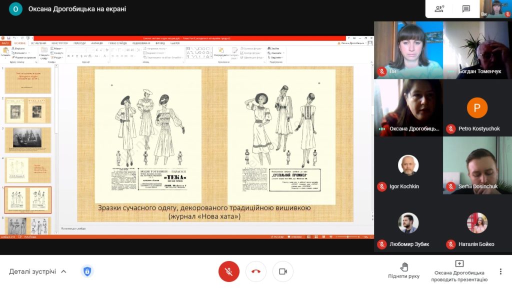Click Igor Kochkin's profile picture
Viewport: 512px width, 288px height.
(x=408, y=165)
